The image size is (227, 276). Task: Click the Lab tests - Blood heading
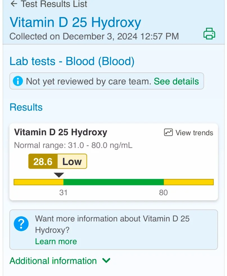coord(72,61)
